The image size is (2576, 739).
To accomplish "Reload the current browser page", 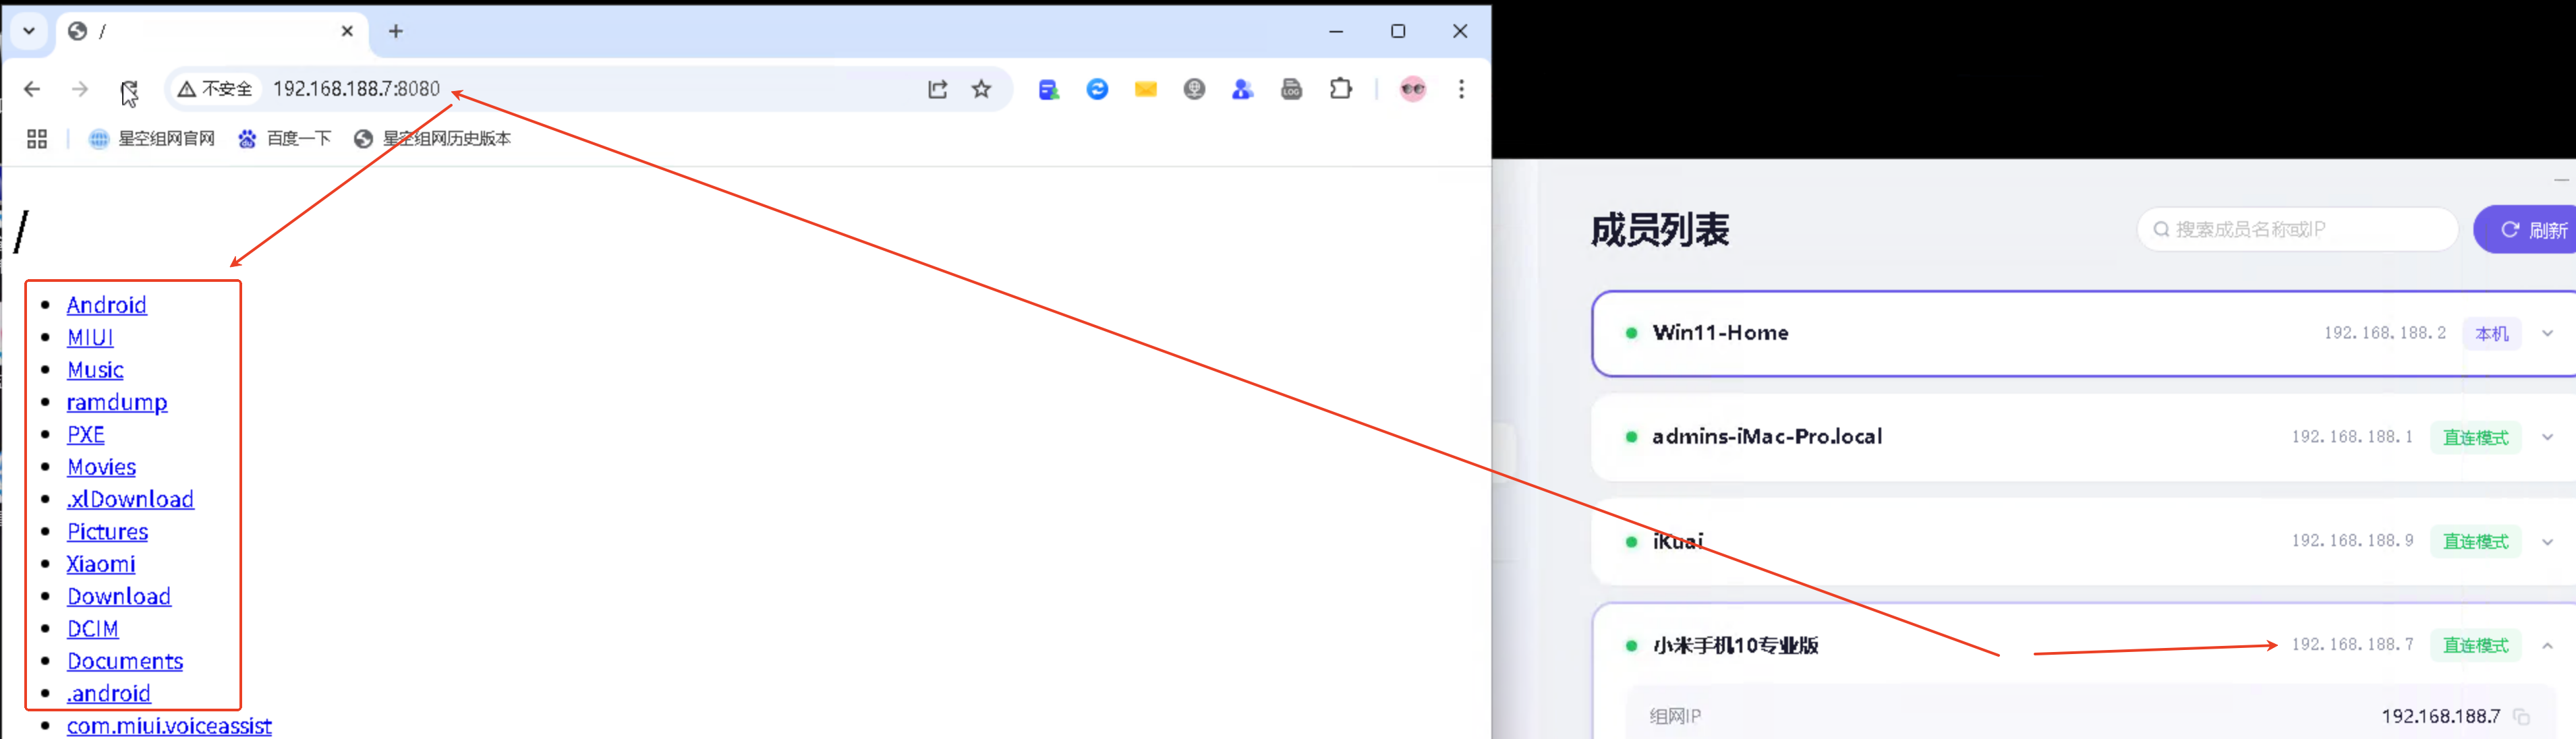I will (129, 89).
